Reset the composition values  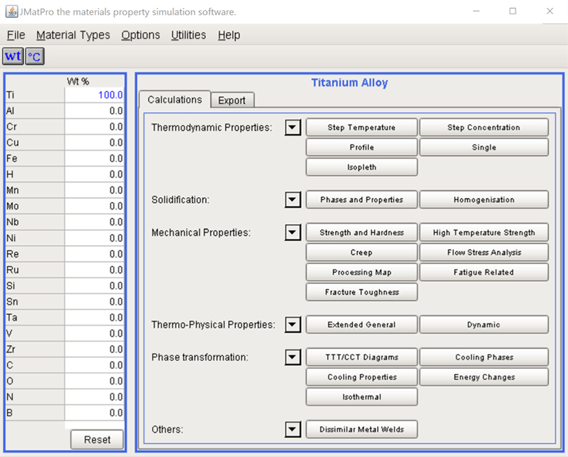97,440
